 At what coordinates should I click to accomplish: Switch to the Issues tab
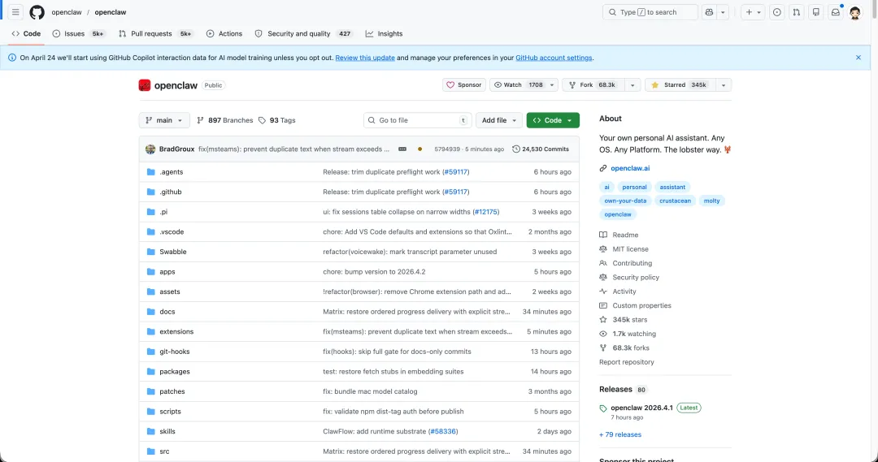click(x=78, y=33)
